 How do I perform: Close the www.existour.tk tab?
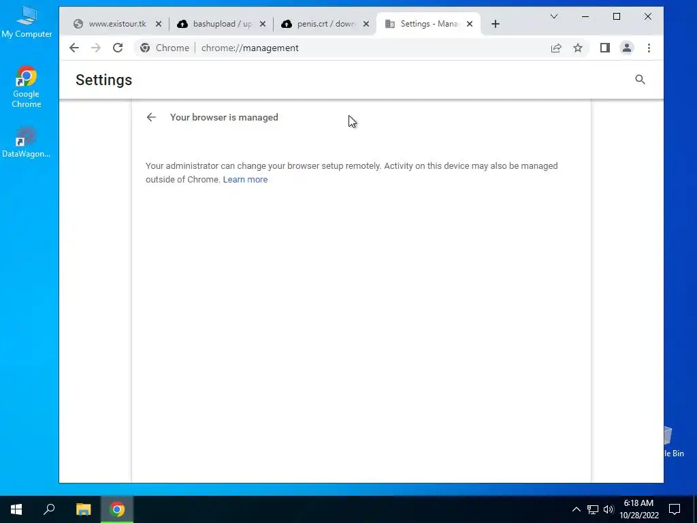[x=159, y=24]
